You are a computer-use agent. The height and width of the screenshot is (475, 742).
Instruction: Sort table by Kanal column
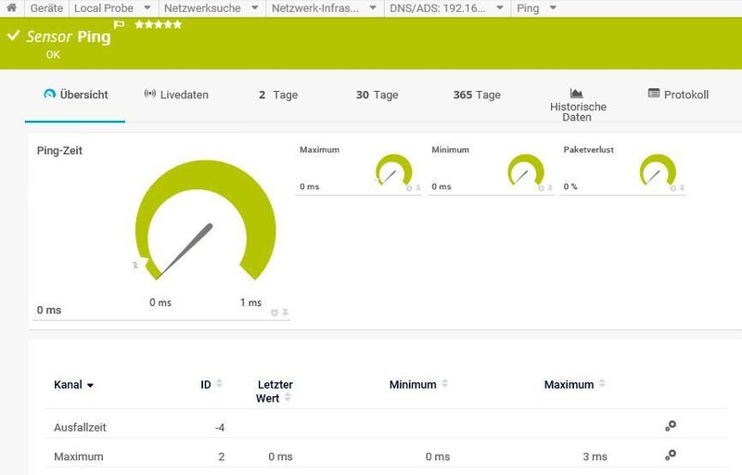74,385
